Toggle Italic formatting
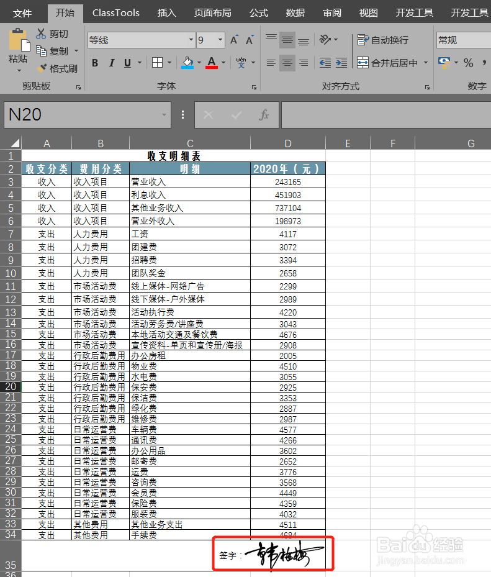 [x=112, y=63]
